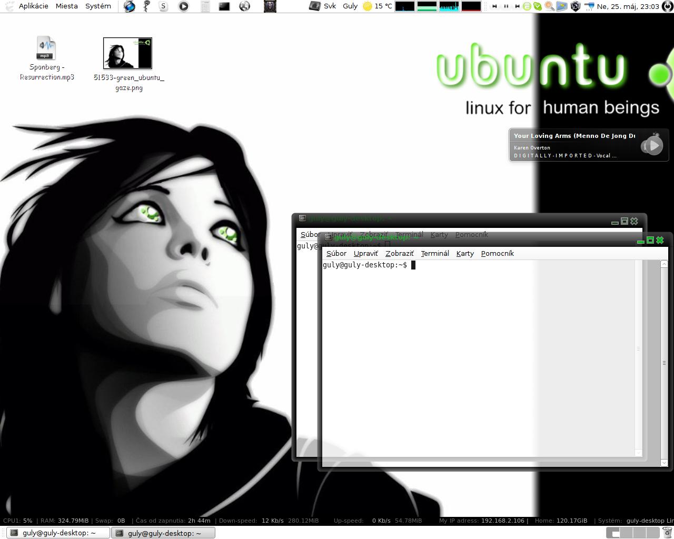Click the RAM value 324.79MiB
674x539 pixels.
pyautogui.click(x=73, y=521)
